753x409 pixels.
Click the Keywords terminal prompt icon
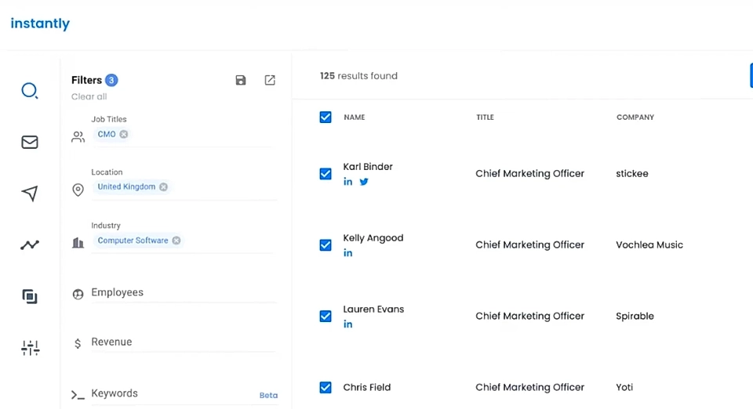(78, 395)
